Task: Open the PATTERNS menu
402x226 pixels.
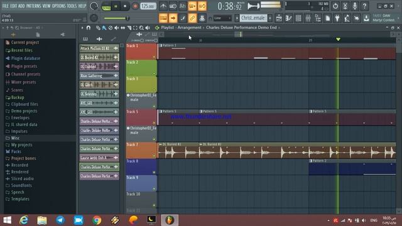Action: [33, 6]
